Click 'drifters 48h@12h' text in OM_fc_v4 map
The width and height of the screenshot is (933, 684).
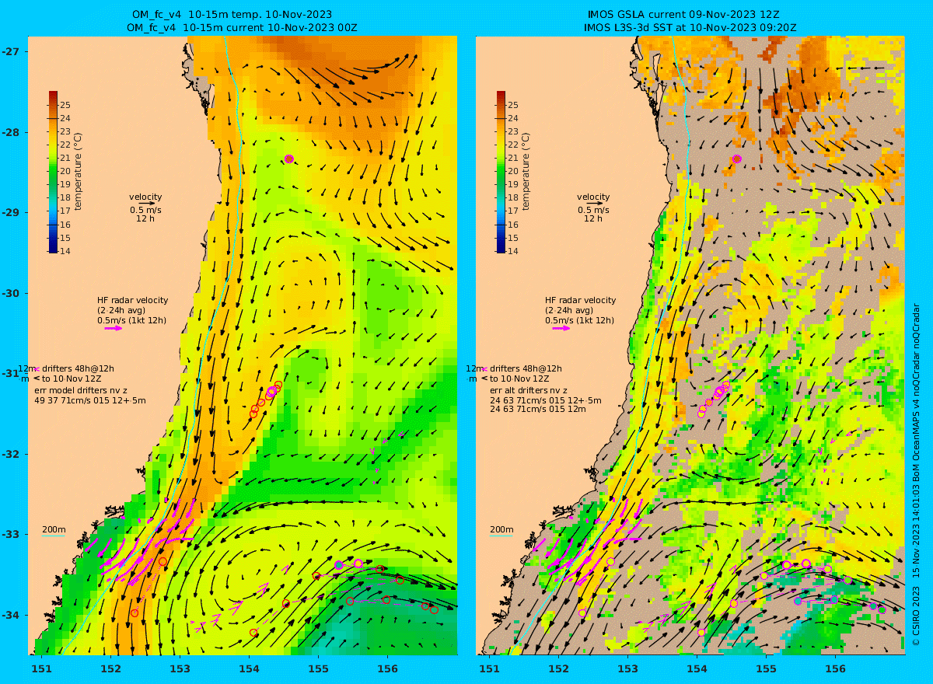77,368
